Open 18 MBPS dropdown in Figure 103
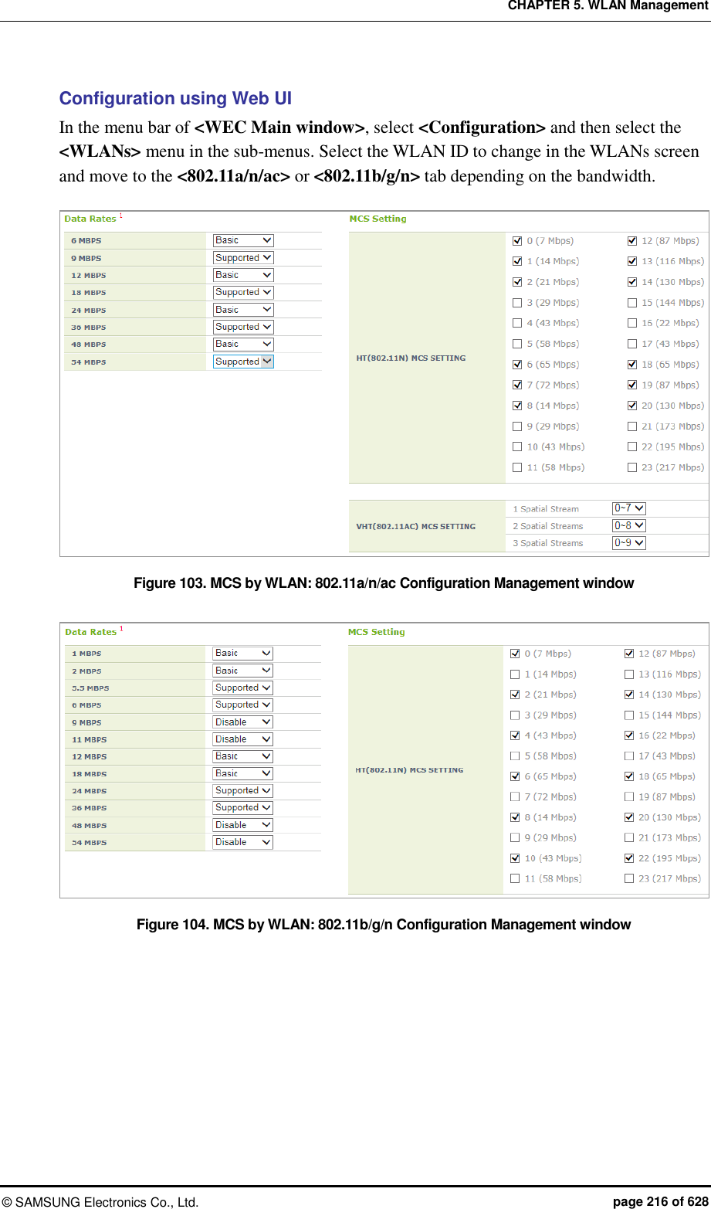This screenshot has width=711, height=1209. click(x=243, y=292)
